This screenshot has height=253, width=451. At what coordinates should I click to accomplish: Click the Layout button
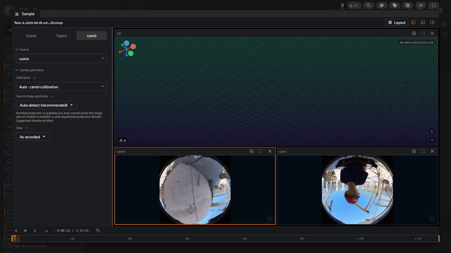click(x=397, y=22)
